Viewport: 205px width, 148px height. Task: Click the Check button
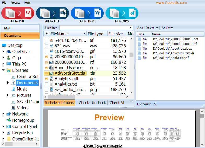pos(84,103)
